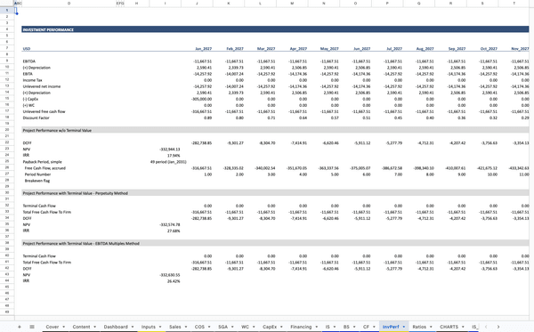The height and width of the screenshot is (332, 534).
Task: Switch to the Sales sheet tab
Action: (x=175, y=327)
